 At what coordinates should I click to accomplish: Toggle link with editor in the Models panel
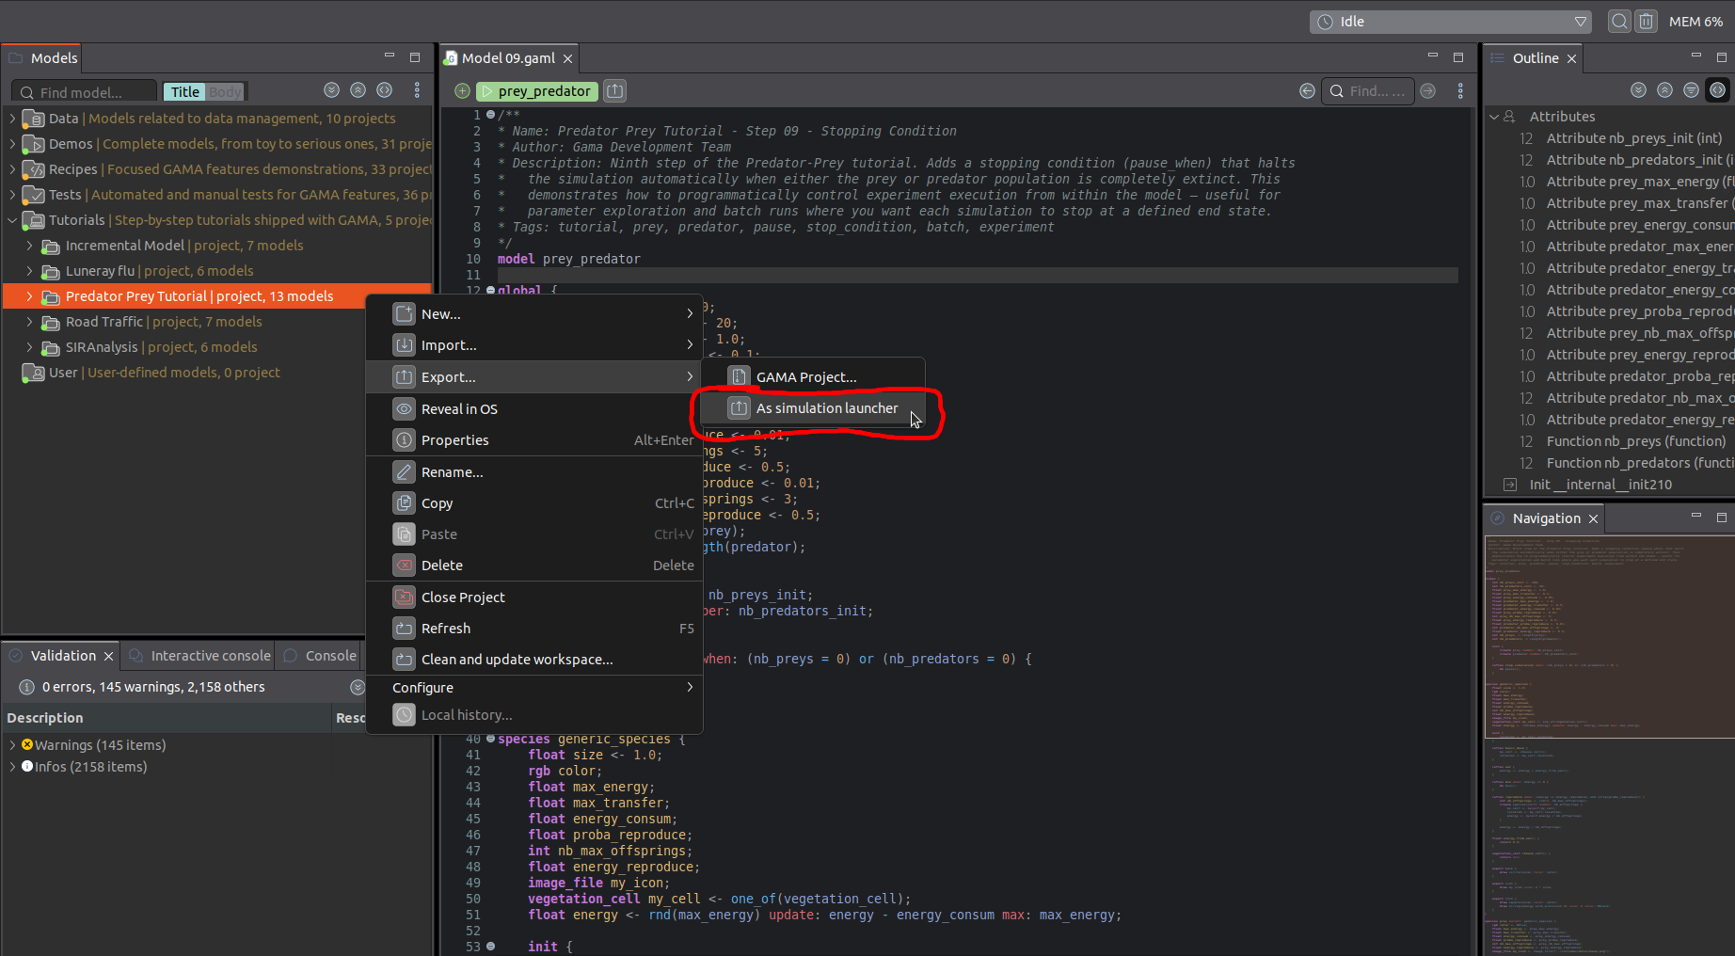click(x=384, y=90)
